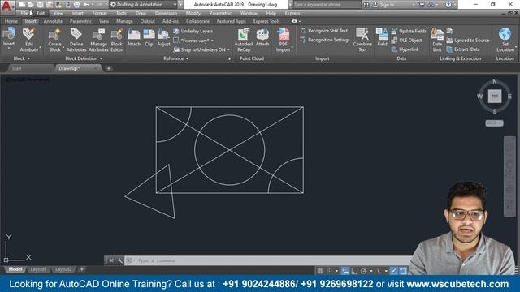Click Upload to Source
520x292 pixels.
(x=468, y=40)
